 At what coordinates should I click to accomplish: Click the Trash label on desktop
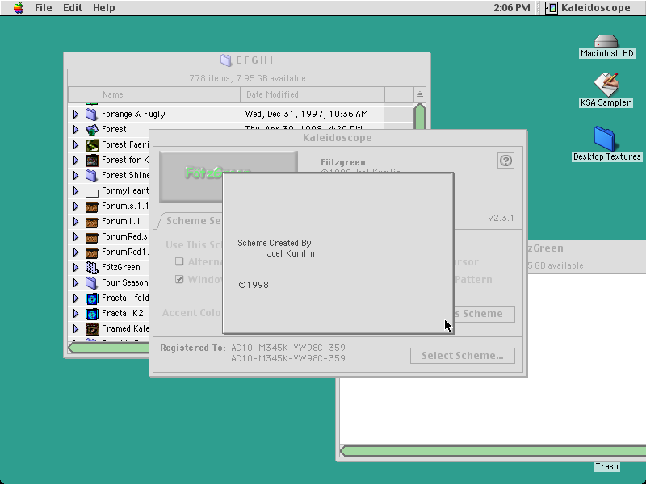coord(606,466)
